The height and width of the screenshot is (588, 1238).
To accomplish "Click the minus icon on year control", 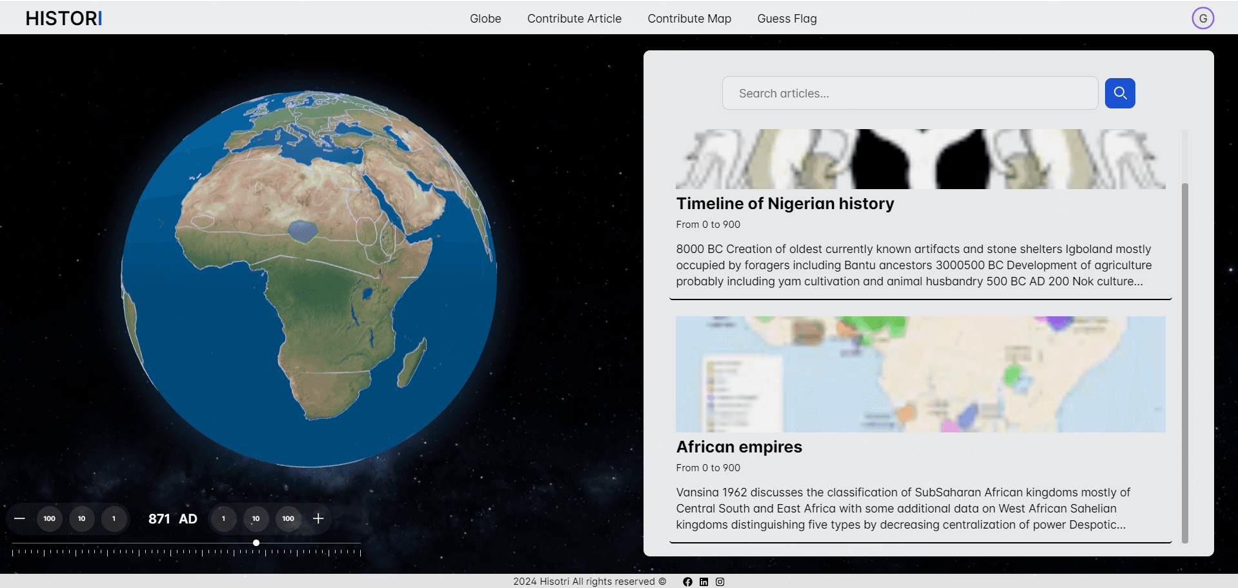I will pos(19,519).
